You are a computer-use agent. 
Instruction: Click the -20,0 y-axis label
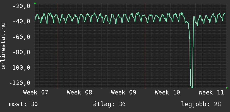coord(21,6)
